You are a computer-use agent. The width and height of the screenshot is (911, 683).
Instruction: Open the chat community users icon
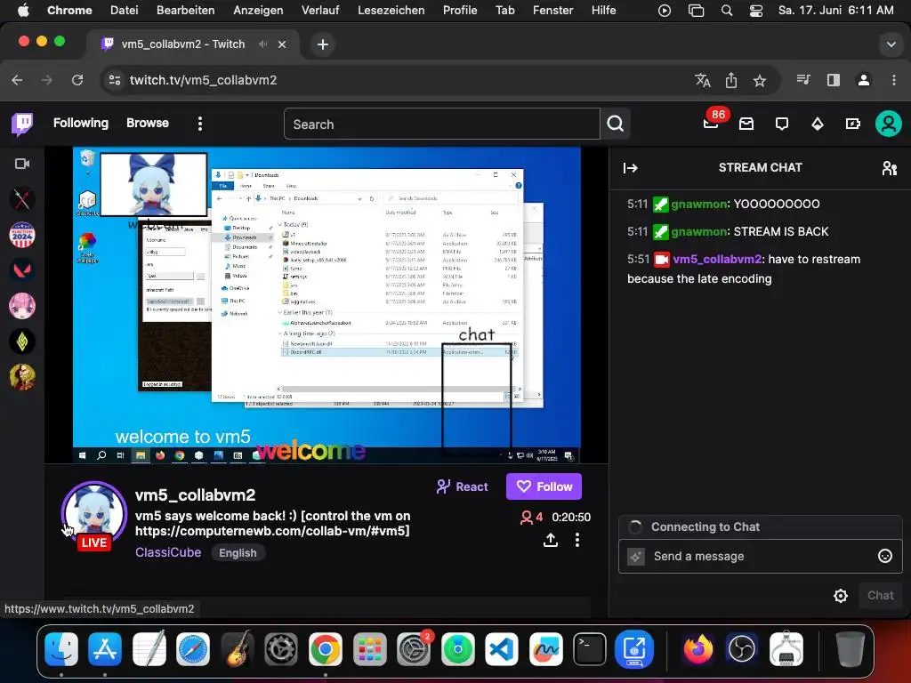point(890,168)
